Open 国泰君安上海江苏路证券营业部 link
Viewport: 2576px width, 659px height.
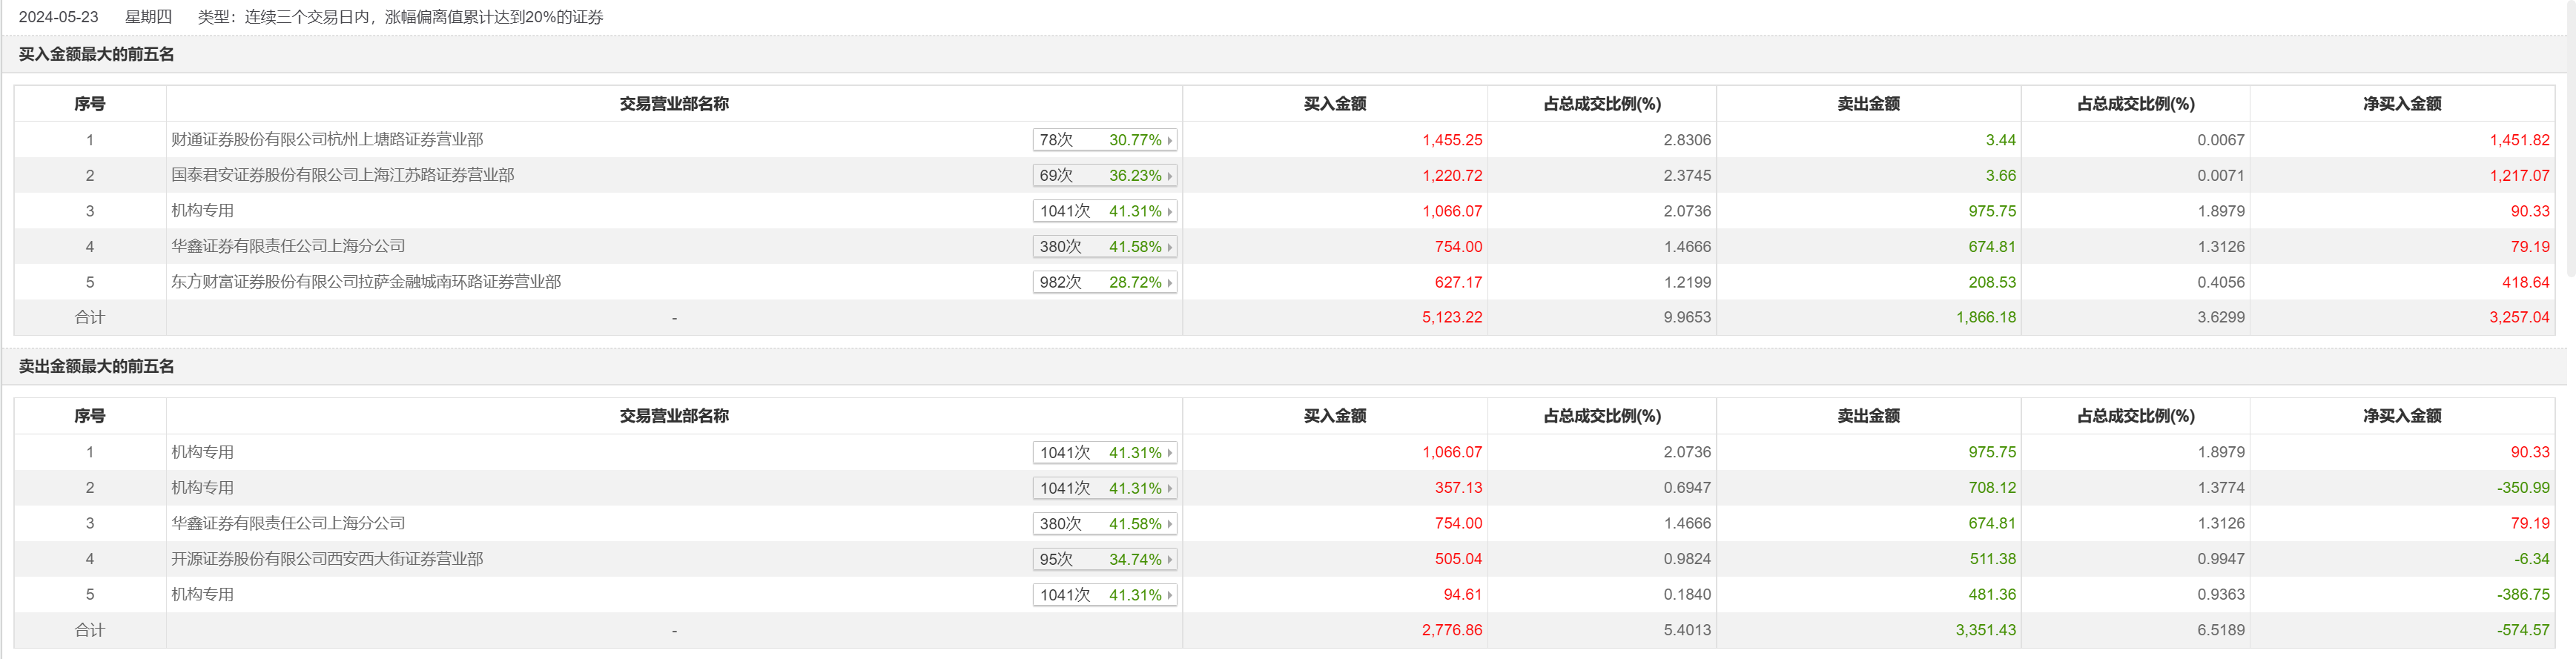click(x=342, y=175)
